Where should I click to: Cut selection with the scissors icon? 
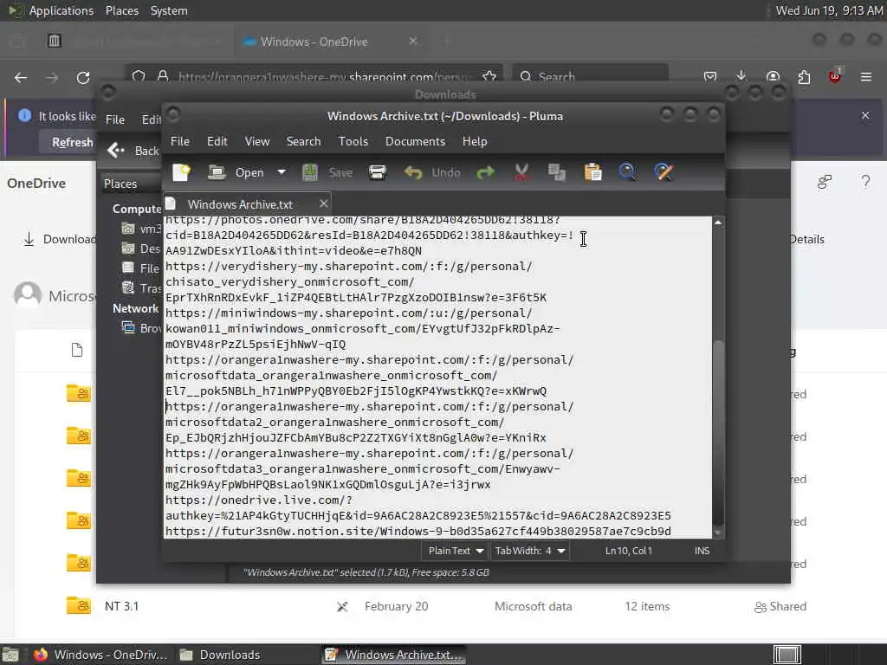521,172
